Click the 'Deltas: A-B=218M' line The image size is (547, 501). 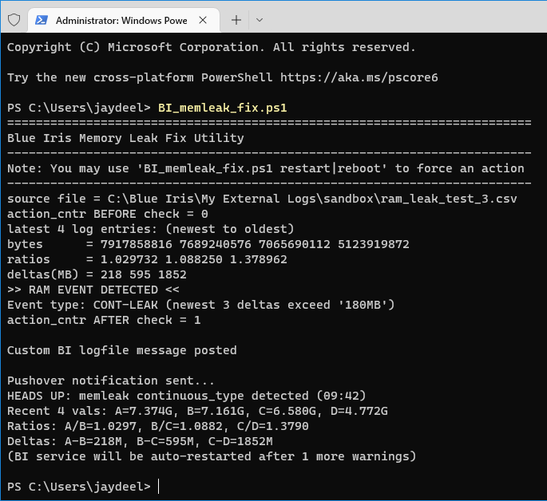[x=140, y=441]
